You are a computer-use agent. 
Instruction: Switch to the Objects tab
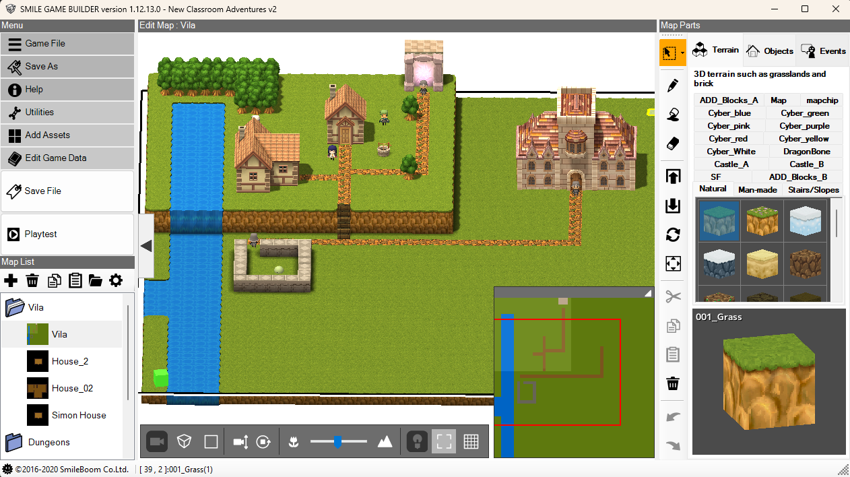[x=771, y=51]
